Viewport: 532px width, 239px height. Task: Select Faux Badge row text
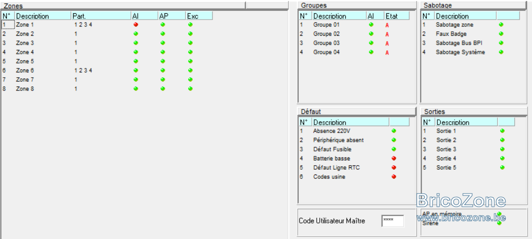point(451,34)
